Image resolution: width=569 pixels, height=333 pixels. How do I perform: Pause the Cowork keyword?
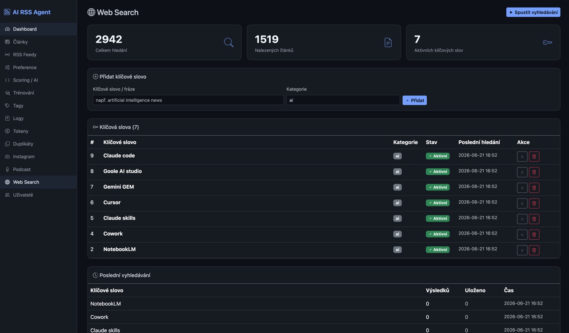522,234
